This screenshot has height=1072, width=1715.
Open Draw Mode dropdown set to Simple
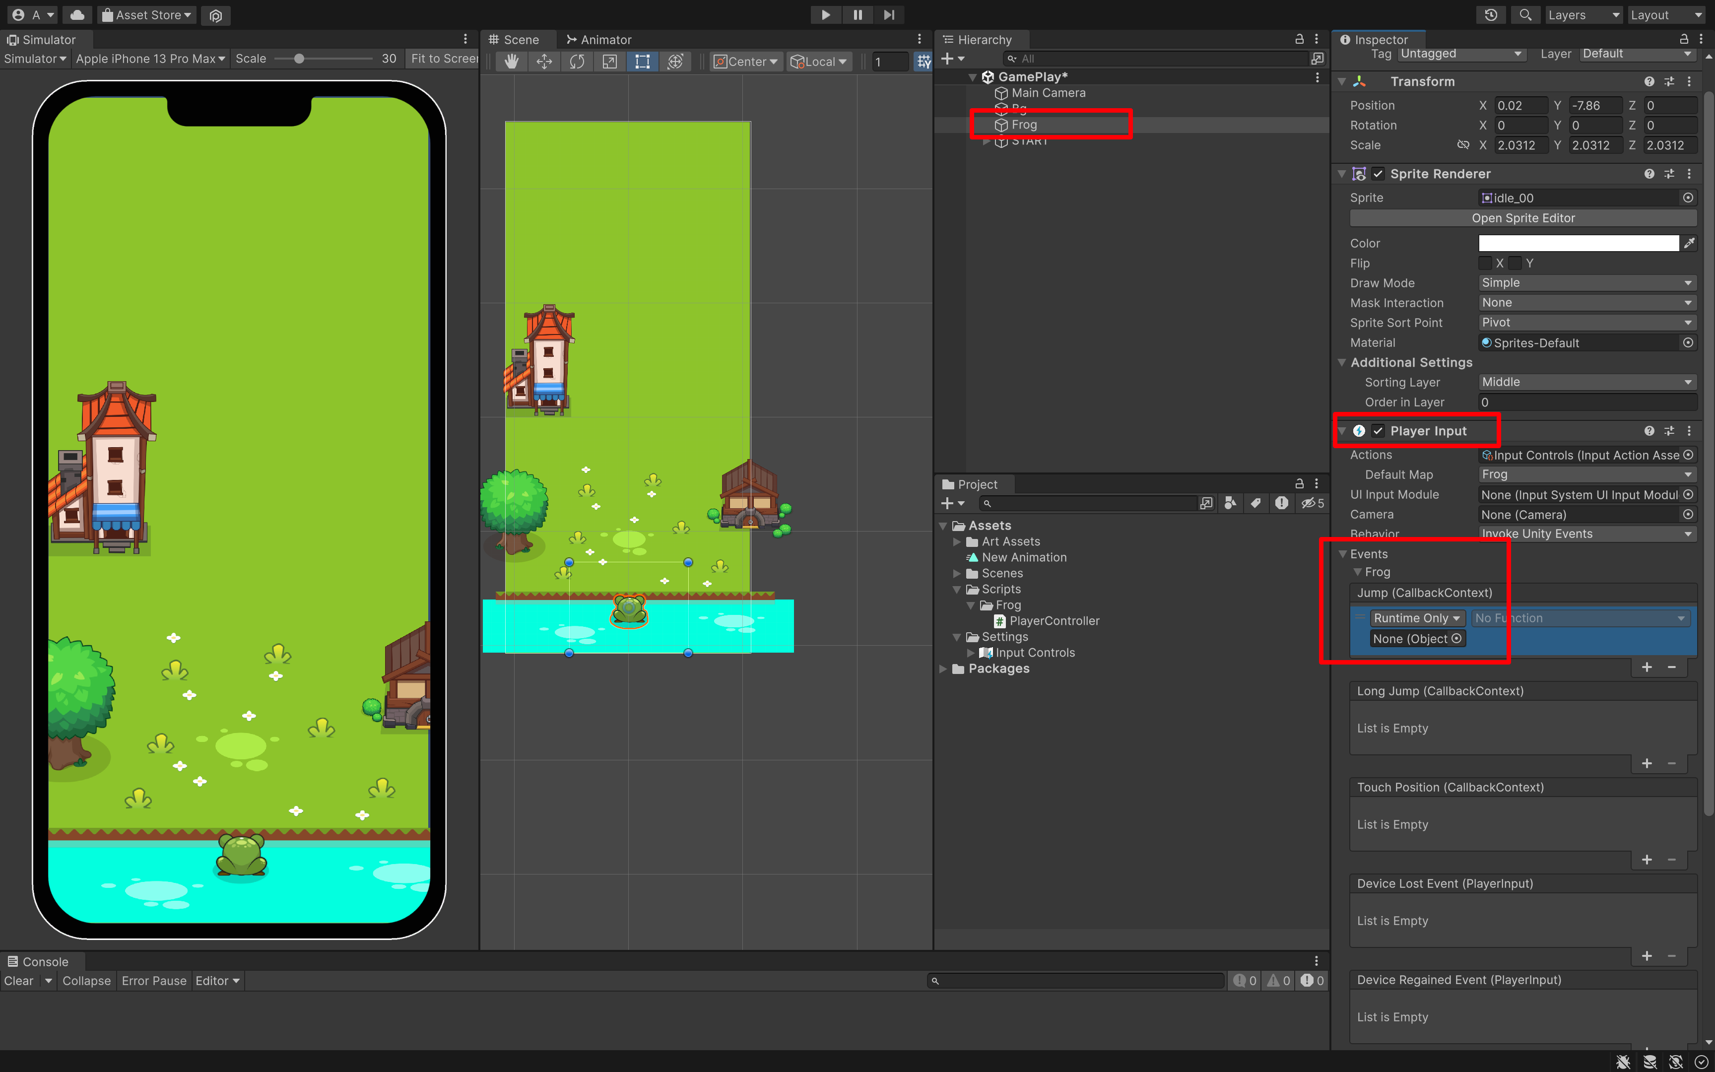(1587, 283)
